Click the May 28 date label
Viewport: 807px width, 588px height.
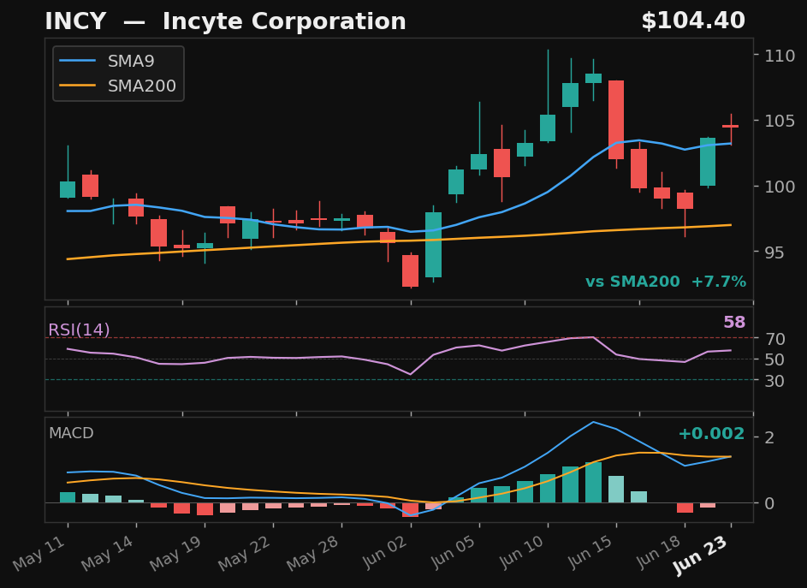[314, 553]
